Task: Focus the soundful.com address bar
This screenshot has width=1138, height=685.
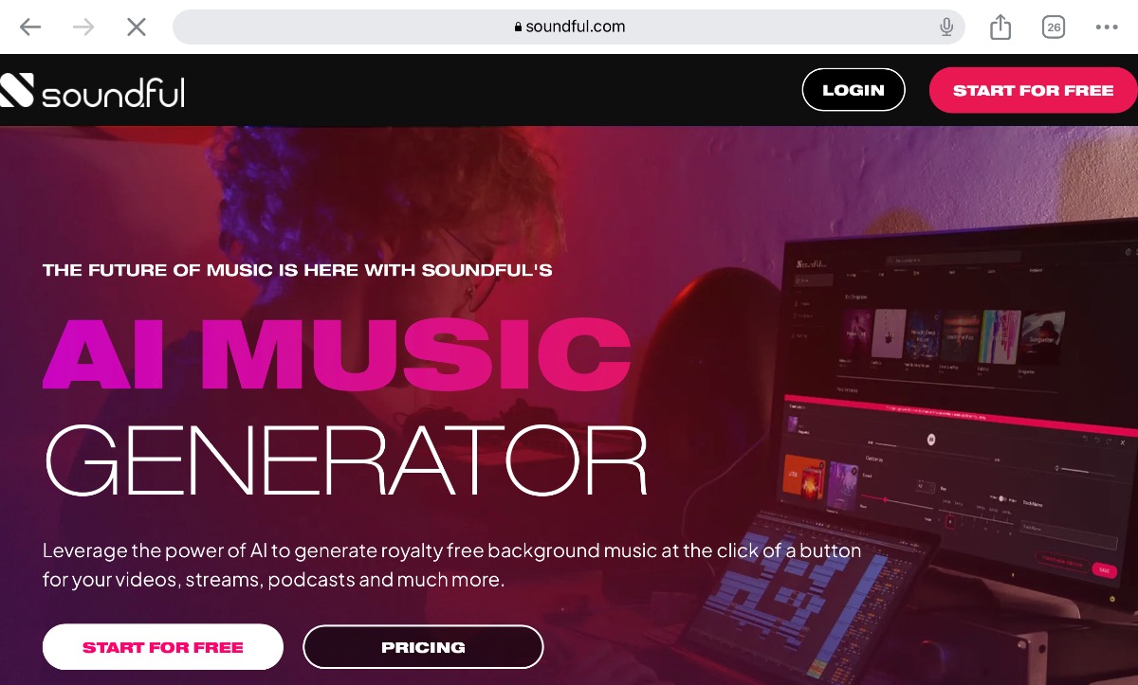Action: click(x=569, y=27)
